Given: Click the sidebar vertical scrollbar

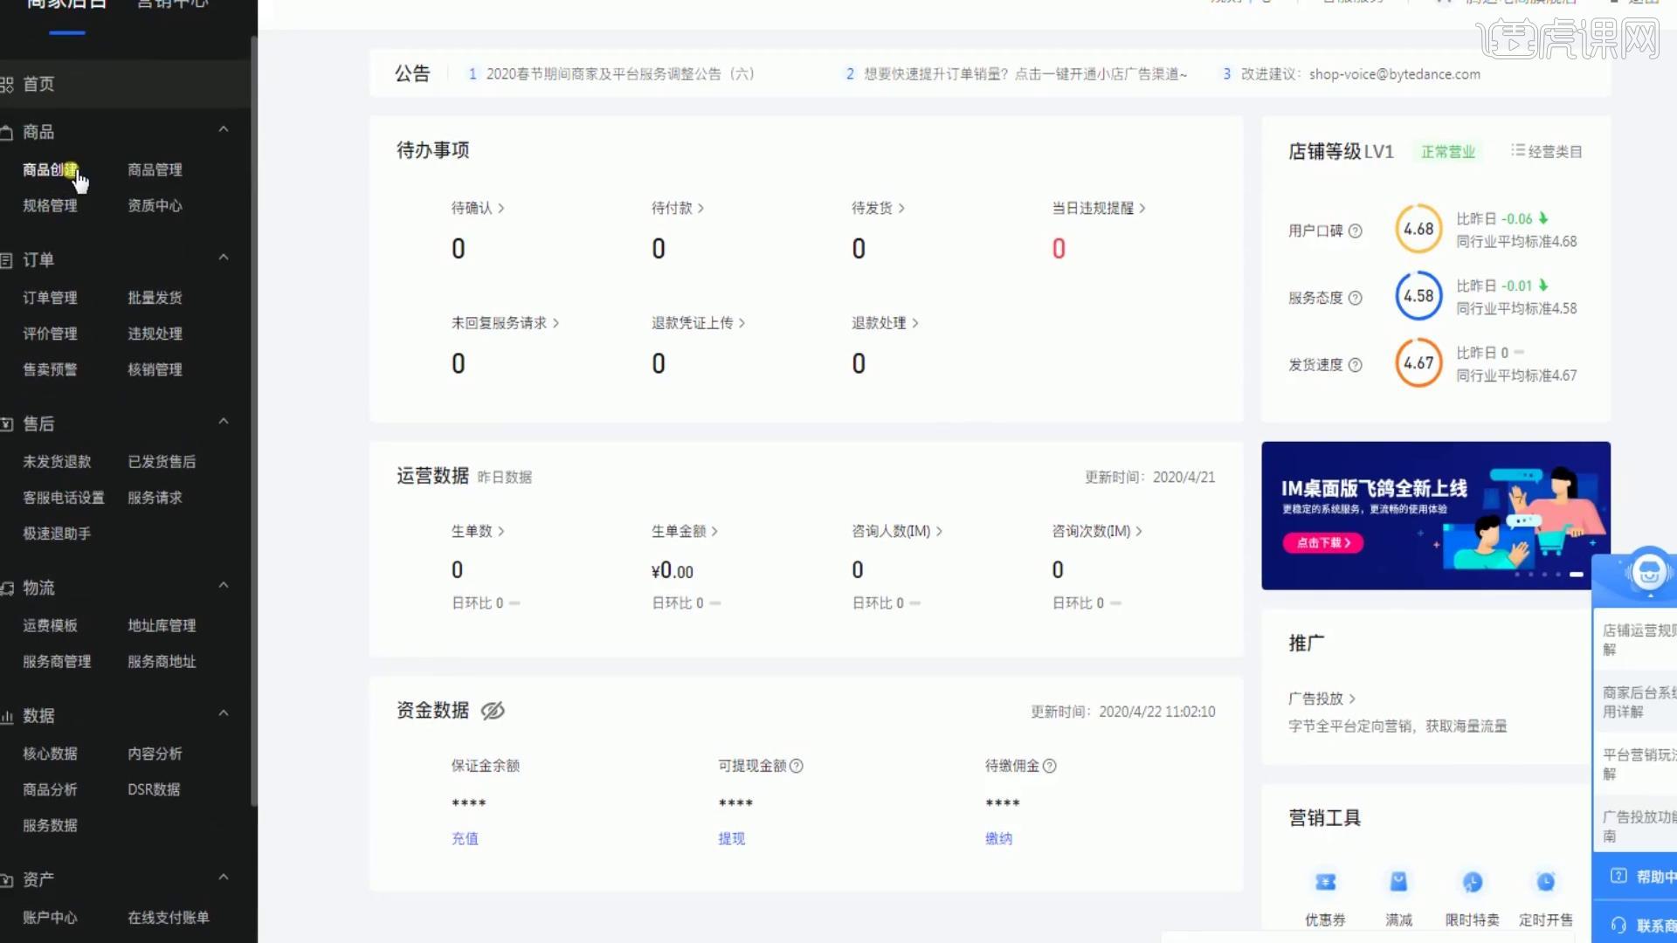Looking at the screenshot, I should [254, 419].
